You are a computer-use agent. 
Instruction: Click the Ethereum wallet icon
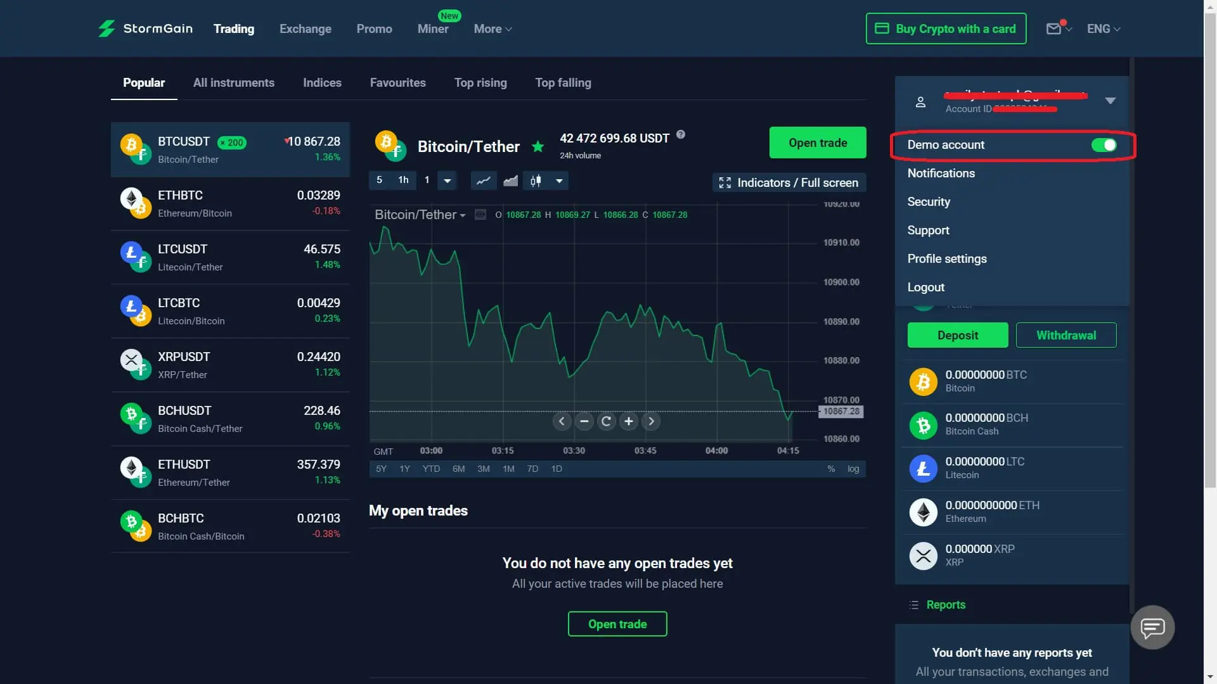point(924,512)
